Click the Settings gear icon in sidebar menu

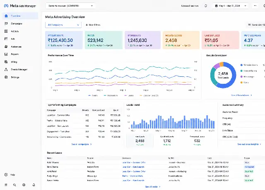click(6, 77)
